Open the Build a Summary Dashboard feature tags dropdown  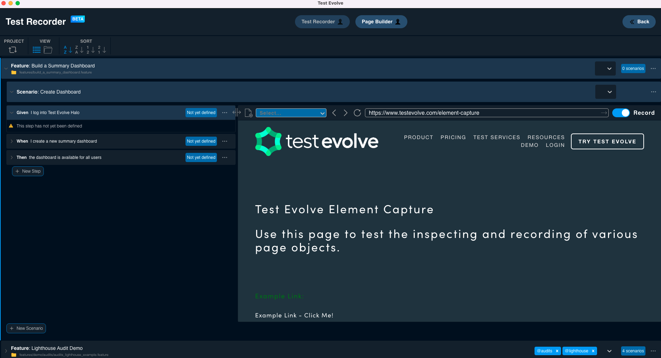pos(605,68)
